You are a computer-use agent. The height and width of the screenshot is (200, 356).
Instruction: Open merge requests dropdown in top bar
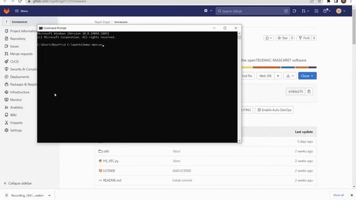click(x=305, y=11)
